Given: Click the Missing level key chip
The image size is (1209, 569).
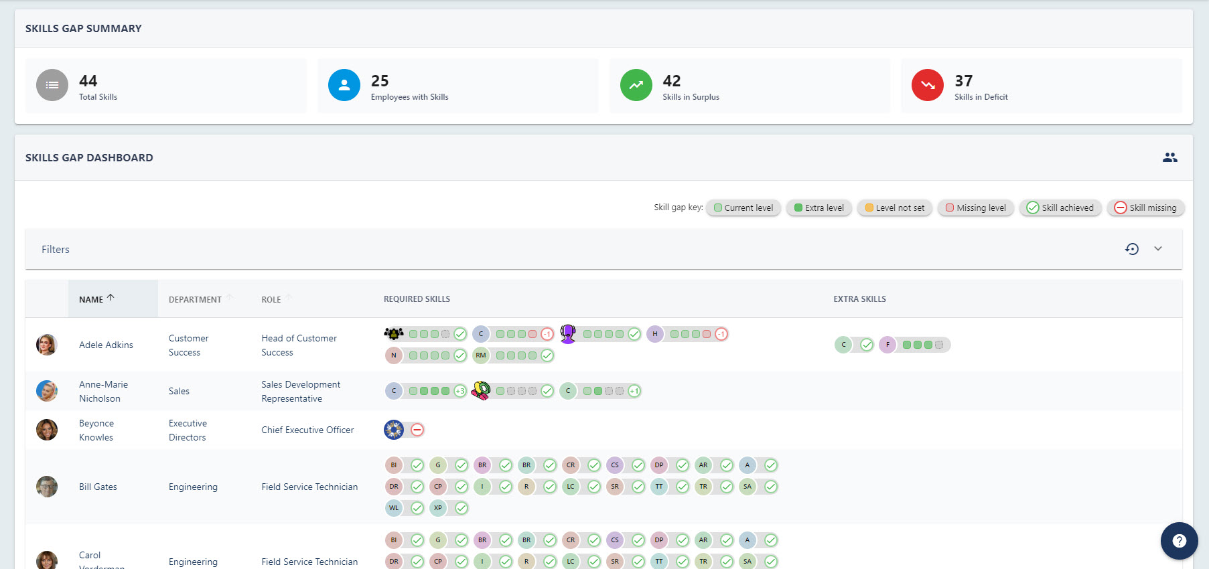Looking at the screenshot, I should (x=976, y=208).
